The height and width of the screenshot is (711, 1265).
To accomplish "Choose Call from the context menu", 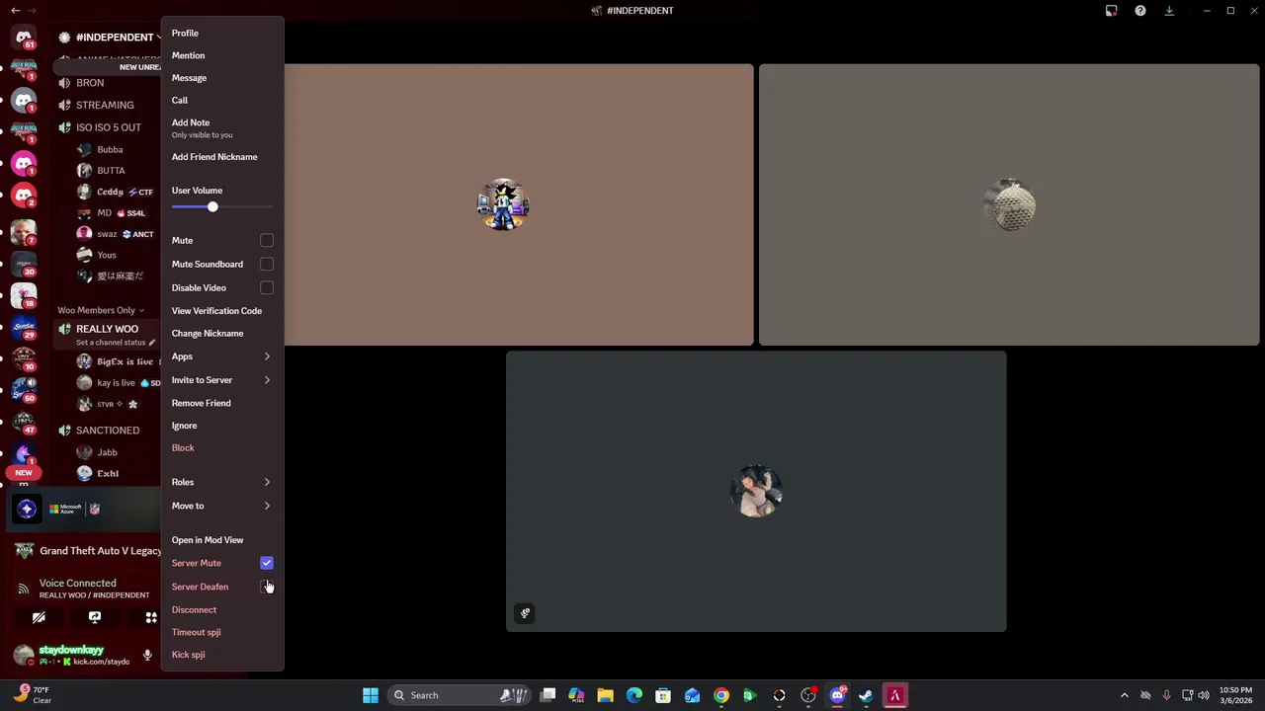I will tap(222, 101).
